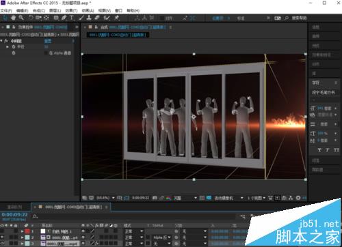The image size is (342, 247).
Task: Toggle the Alpha 通道 checkbox
Action: [46, 53]
